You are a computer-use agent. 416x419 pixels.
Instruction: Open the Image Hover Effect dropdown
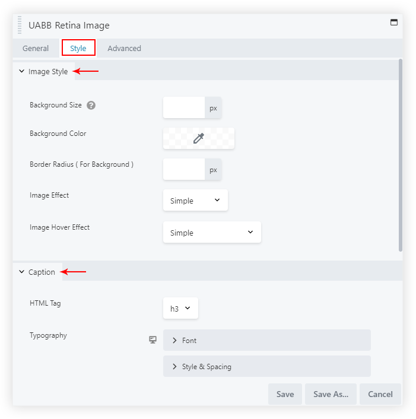212,233
